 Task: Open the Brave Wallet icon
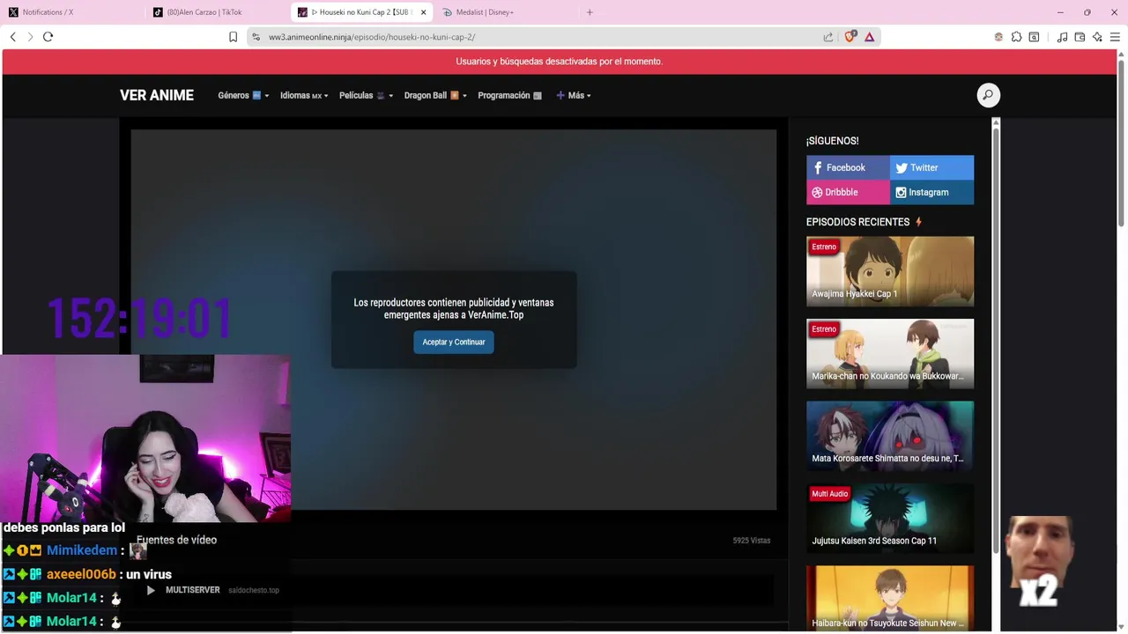[x=1080, y=37]
